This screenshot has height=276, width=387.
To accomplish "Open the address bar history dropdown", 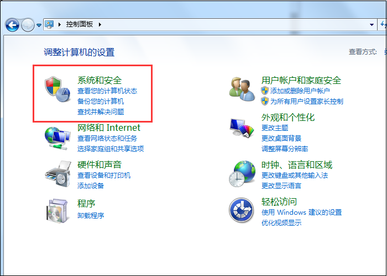I will click(x=372, y=25).
